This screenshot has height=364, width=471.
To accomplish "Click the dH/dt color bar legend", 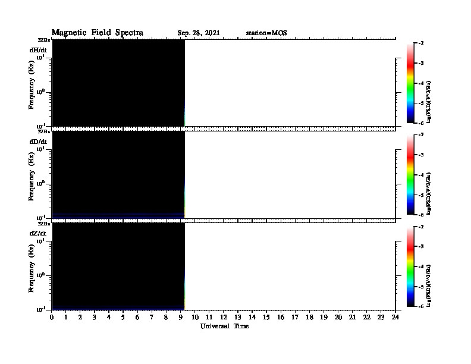I will (410, 83).
